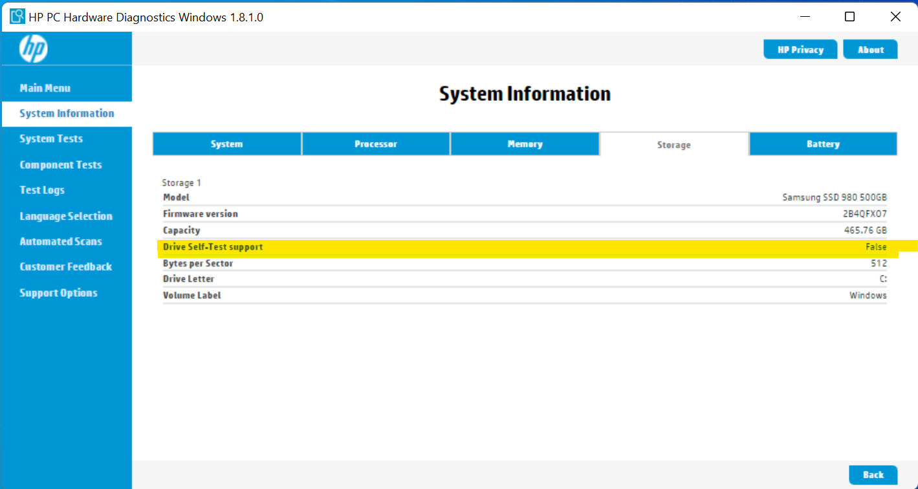Image resolution: width=918 pixels, height=489 pixels.
Task: Show Support Options
Action: point(58,293)
